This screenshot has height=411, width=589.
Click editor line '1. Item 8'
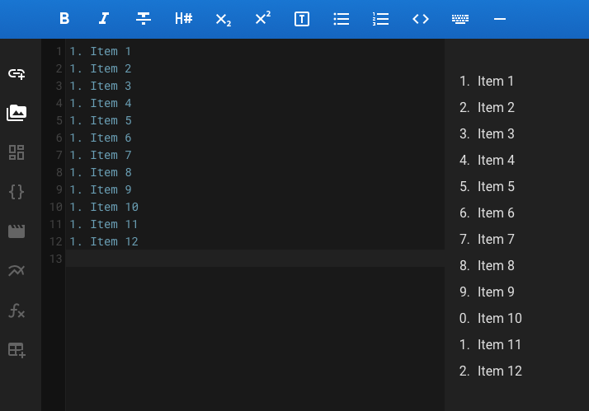101,172
